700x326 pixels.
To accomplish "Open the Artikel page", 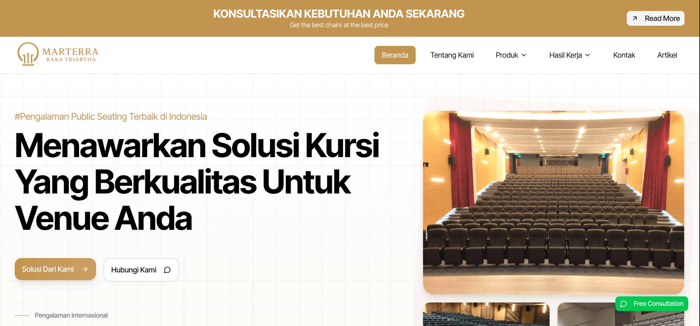I will 667,55.
